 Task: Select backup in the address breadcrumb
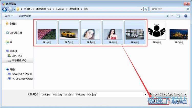60,9
